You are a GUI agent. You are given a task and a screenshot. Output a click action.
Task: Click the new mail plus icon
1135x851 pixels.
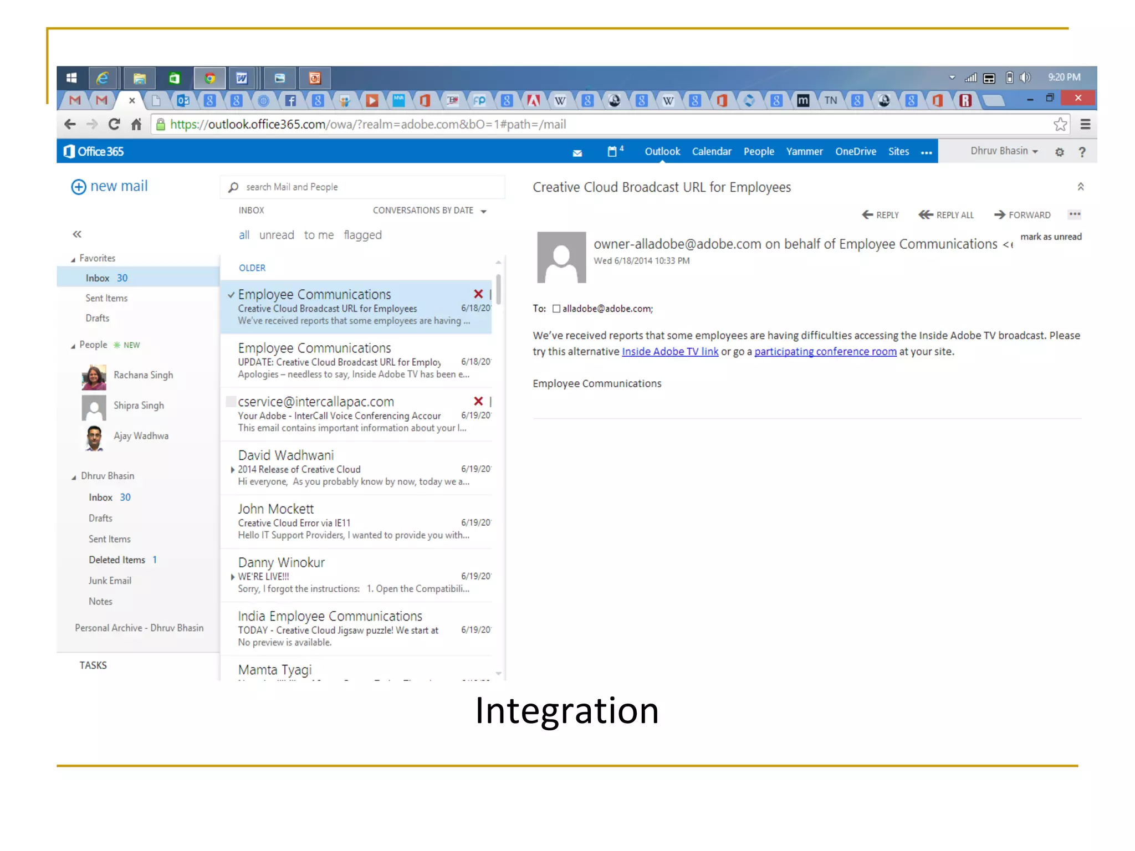point(78,187)
